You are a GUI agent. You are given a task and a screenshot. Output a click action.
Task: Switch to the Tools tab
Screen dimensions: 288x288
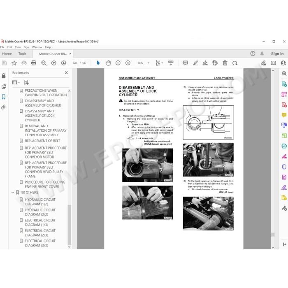(x=22, y=53)
